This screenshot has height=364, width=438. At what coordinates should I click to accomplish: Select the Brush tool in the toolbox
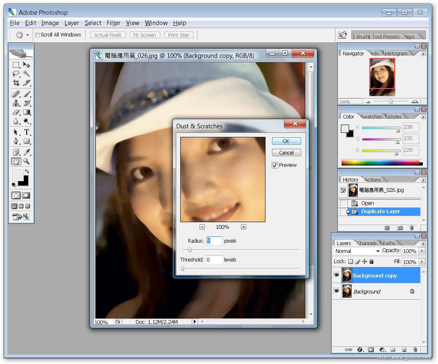coord(27,94)
